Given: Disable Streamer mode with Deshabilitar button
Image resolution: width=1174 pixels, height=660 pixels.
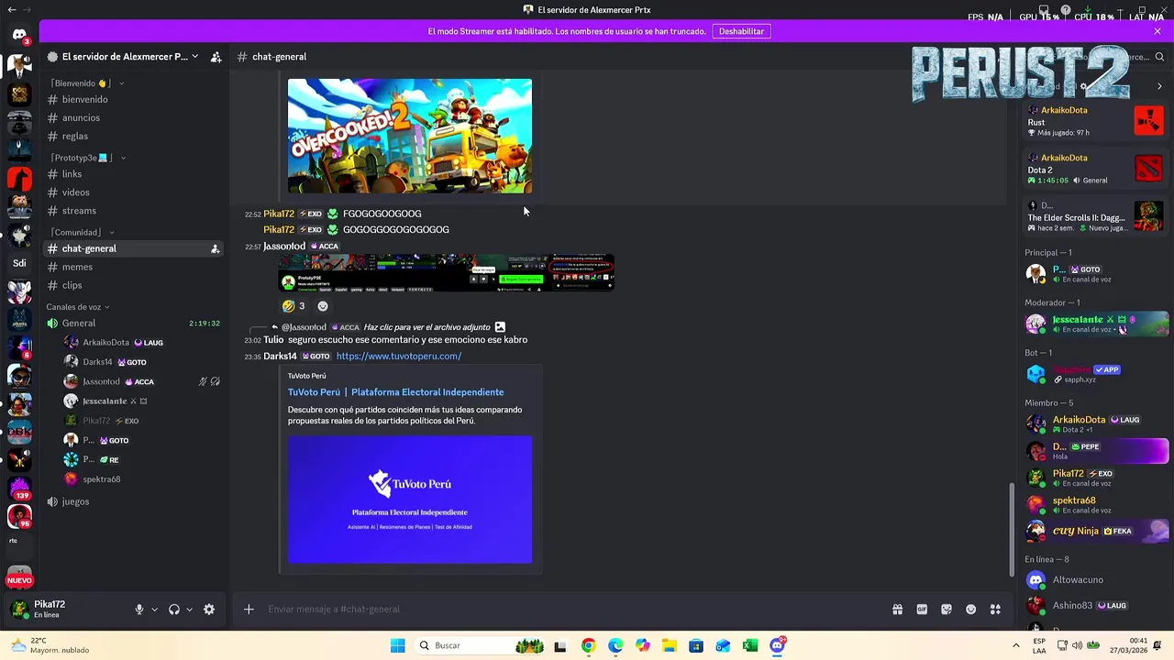Looking at the screenshot, I should (x=741, y=31).
